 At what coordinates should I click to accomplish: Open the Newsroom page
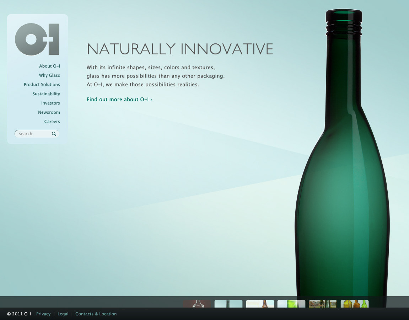click(49, 112)
